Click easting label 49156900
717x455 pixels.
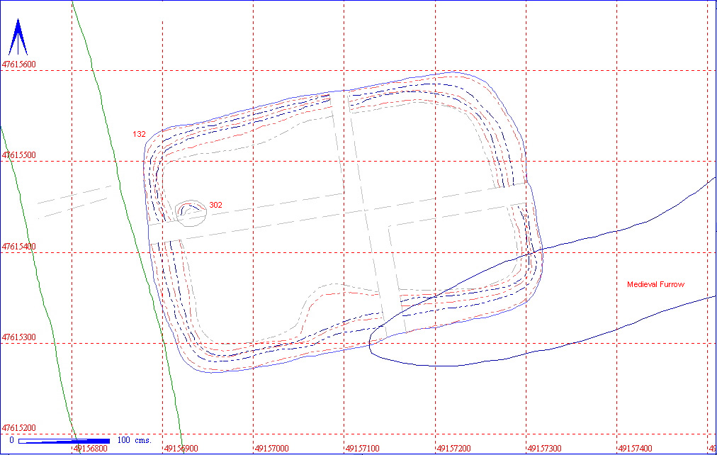click(x=181, y=449)
